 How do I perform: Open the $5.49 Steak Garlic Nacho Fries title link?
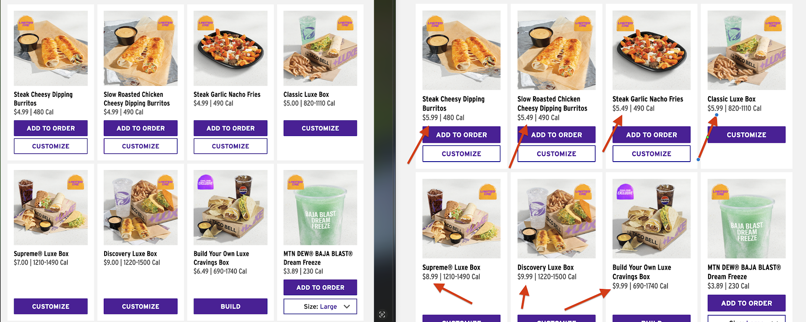pos(648,99)
